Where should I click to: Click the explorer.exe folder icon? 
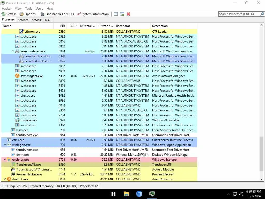point(9,160)
